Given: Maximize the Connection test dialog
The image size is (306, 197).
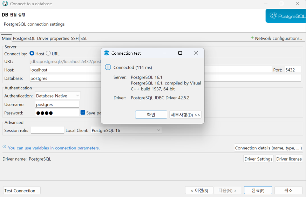Looking at the screenshot, I should (180, 53).
